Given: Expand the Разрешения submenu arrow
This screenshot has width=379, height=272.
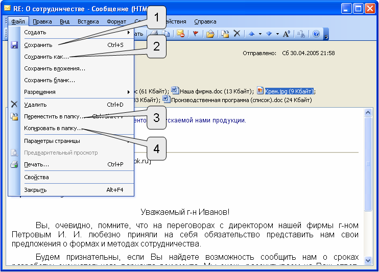Looking at the screenshot, I should (129, 92).
